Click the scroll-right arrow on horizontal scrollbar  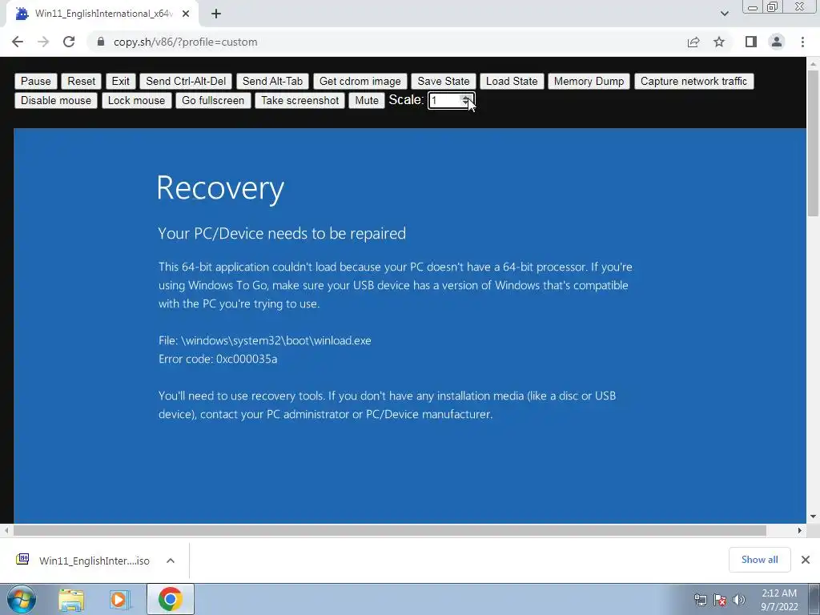click(800, 530)
